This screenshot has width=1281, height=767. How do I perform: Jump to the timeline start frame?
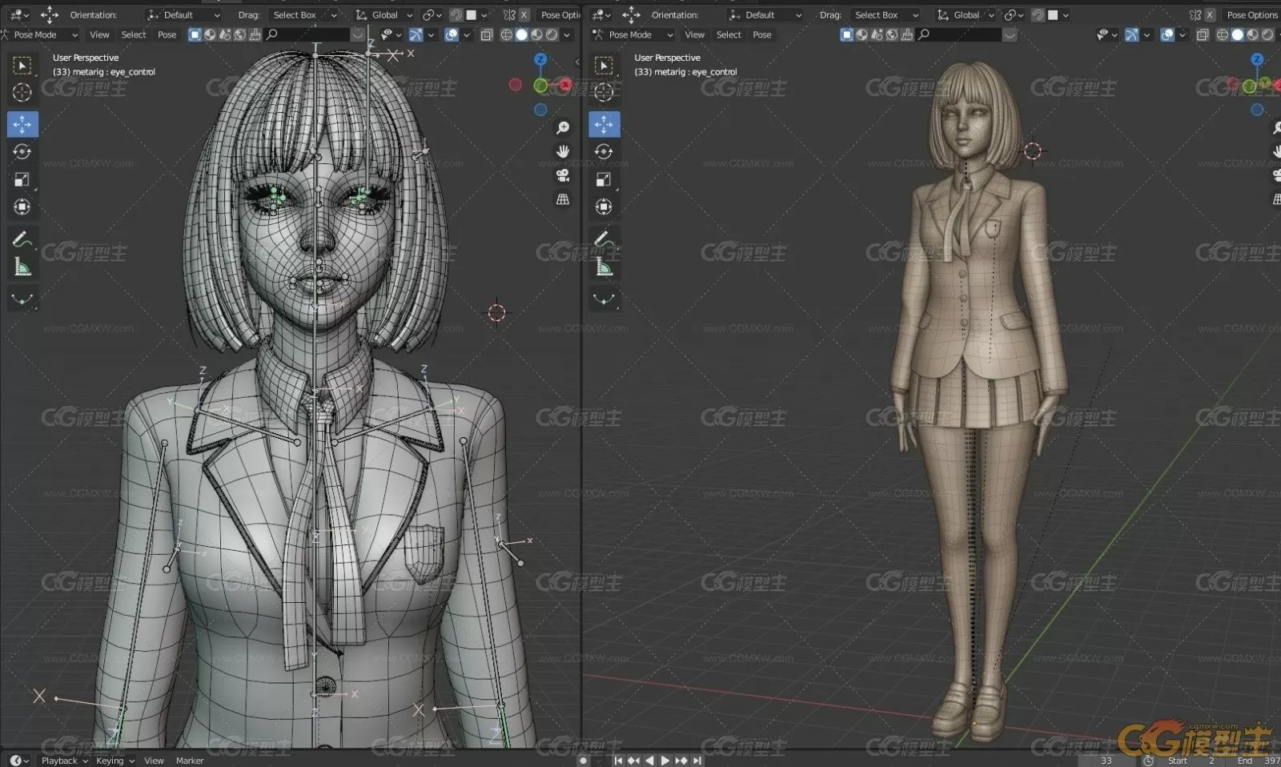[x=618, y=761]
